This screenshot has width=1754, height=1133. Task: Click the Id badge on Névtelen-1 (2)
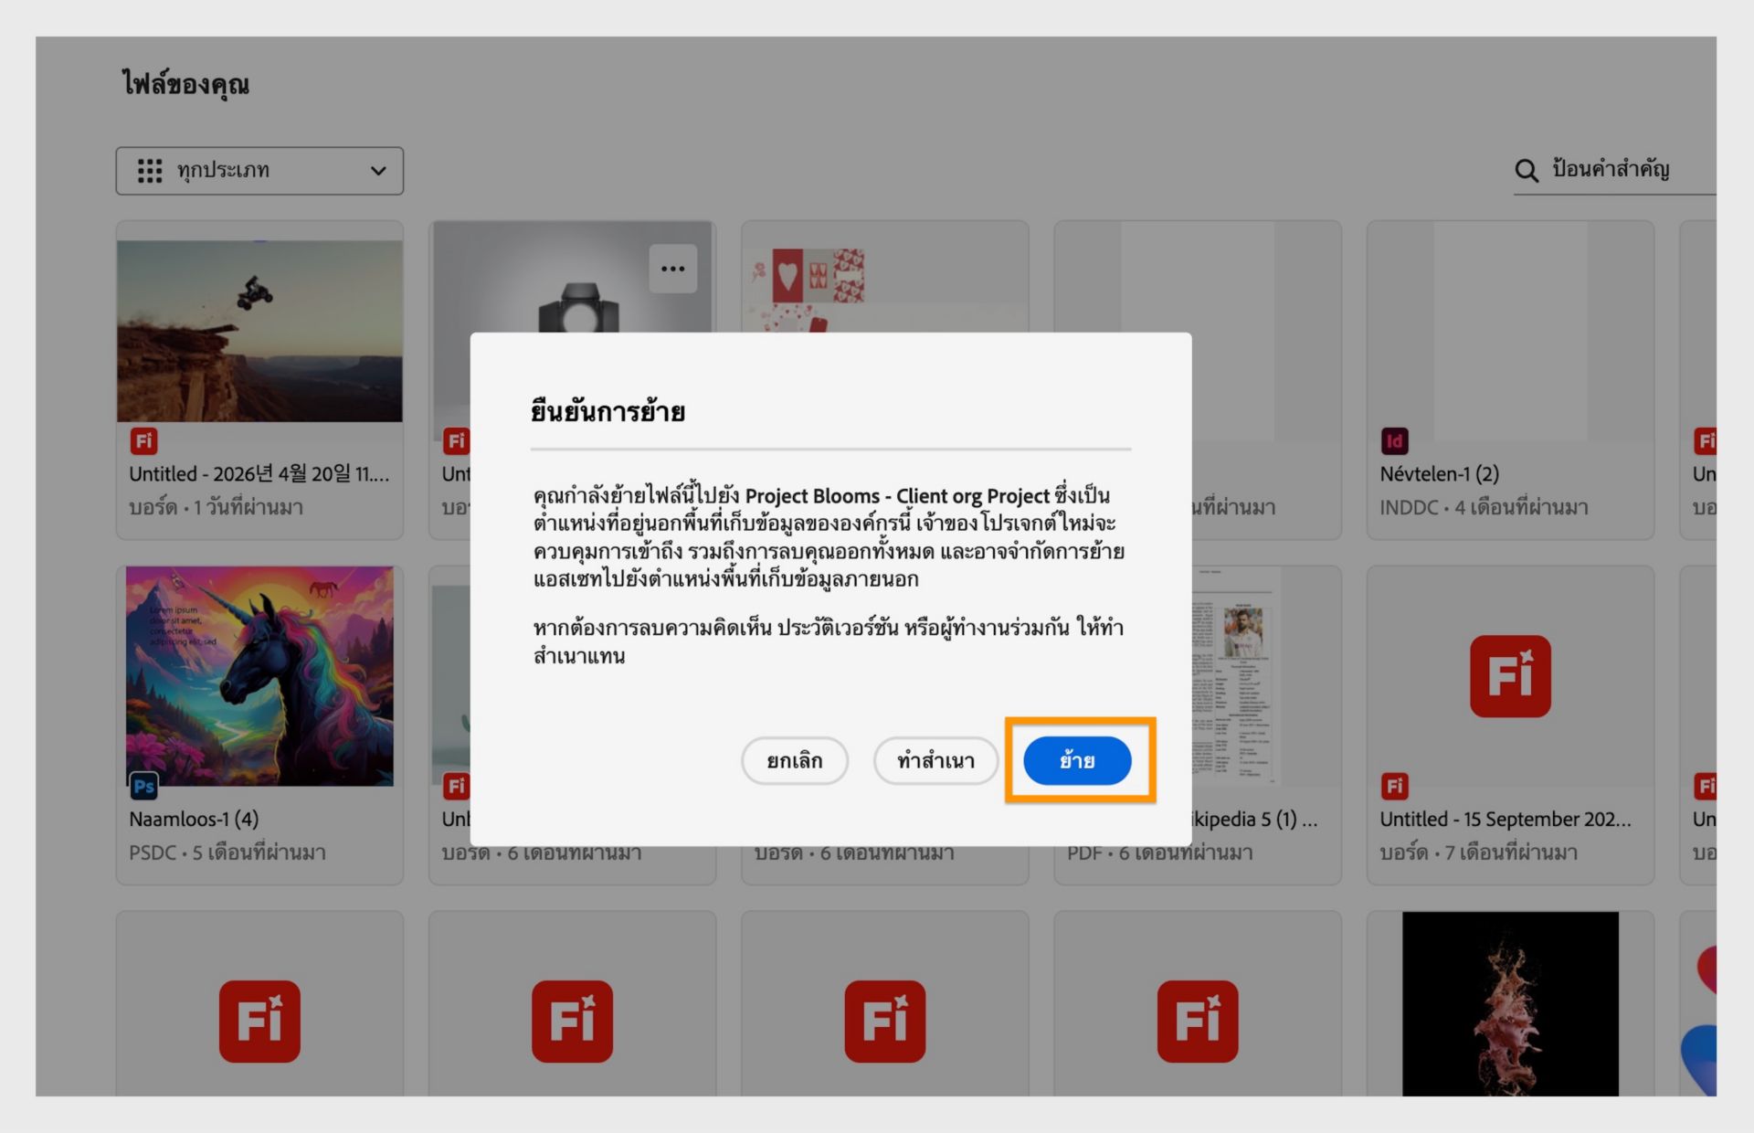(x=1394, y=441)
